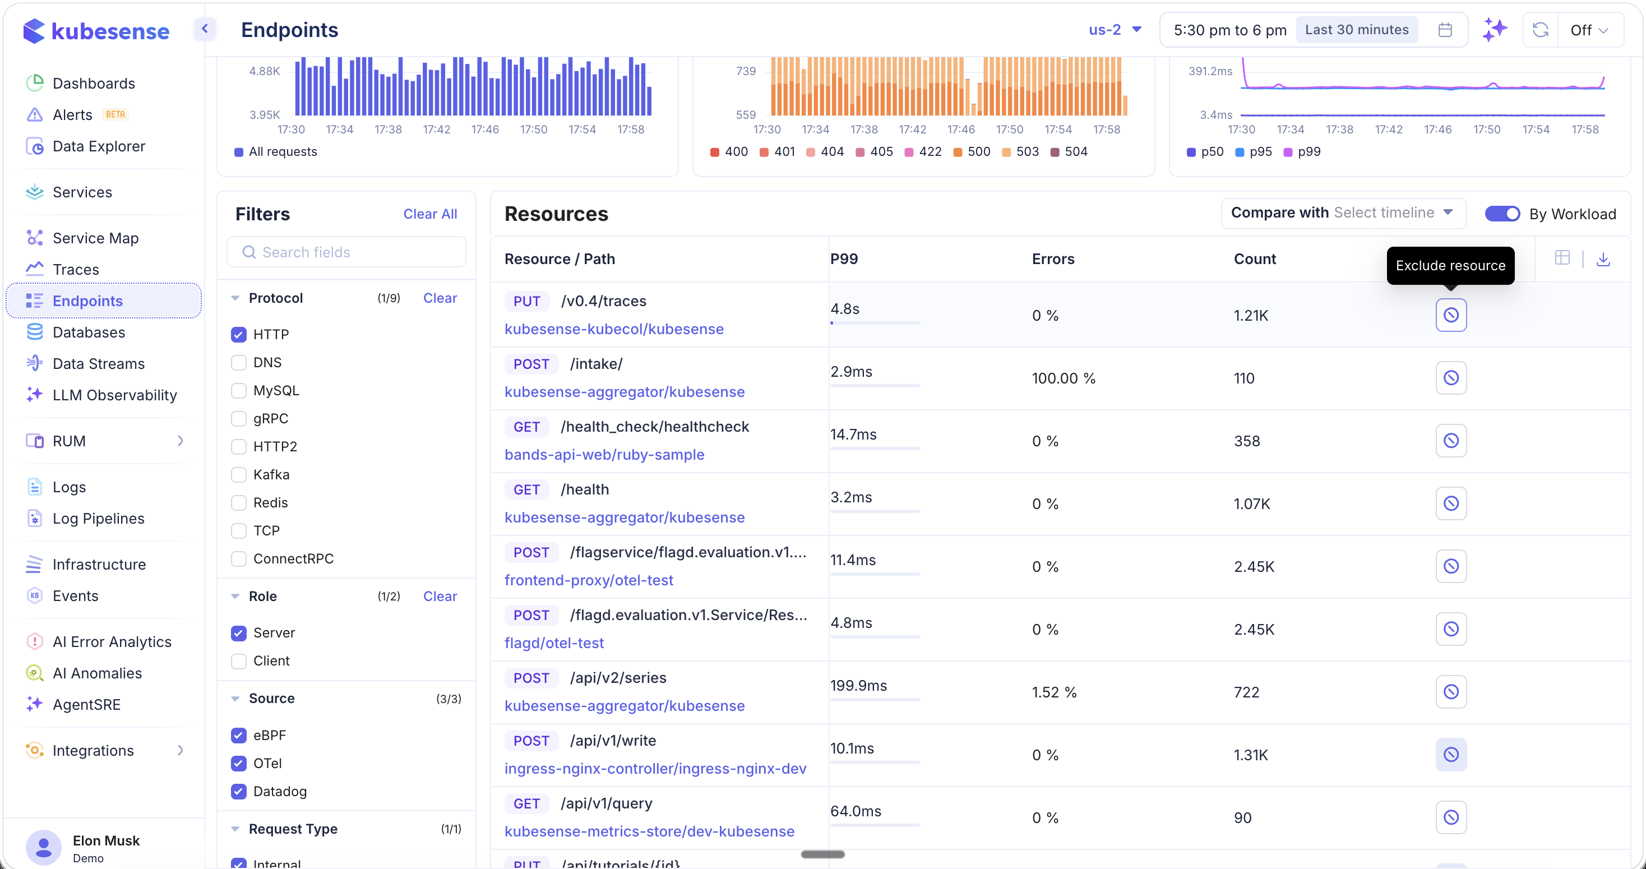Open the ingress-nginx-controller/ingress-nginx-dev link
The height and width of the screenshot is (869, 1646).
tap(655, 768)
